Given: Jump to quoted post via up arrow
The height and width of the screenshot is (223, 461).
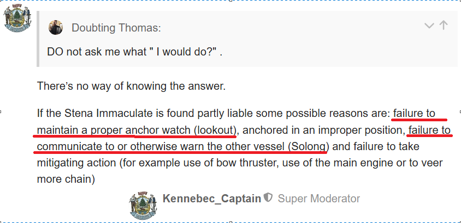Looking at the screenshot, I should tap(443, 26).
